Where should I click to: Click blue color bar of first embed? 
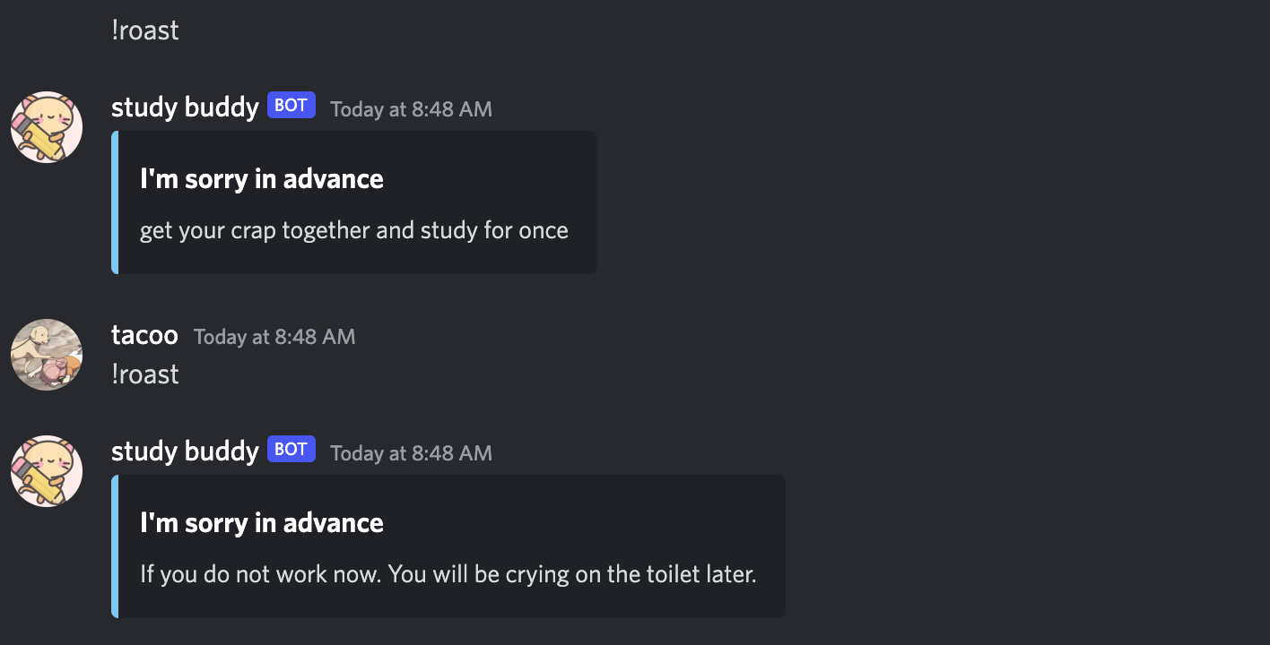click(x=115, y=202)
